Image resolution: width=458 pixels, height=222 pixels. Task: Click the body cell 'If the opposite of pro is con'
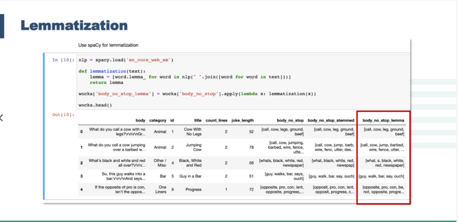pyautogui.click(x=120, y=189)
